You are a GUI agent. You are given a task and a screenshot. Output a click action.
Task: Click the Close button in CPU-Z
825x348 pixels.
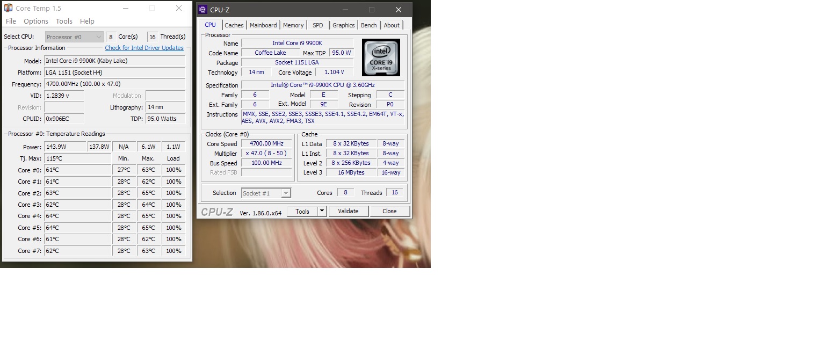click(x=389, y=211)
